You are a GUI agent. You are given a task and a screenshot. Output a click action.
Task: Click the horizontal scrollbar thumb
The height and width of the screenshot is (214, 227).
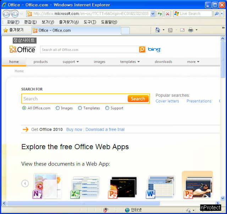84,203
